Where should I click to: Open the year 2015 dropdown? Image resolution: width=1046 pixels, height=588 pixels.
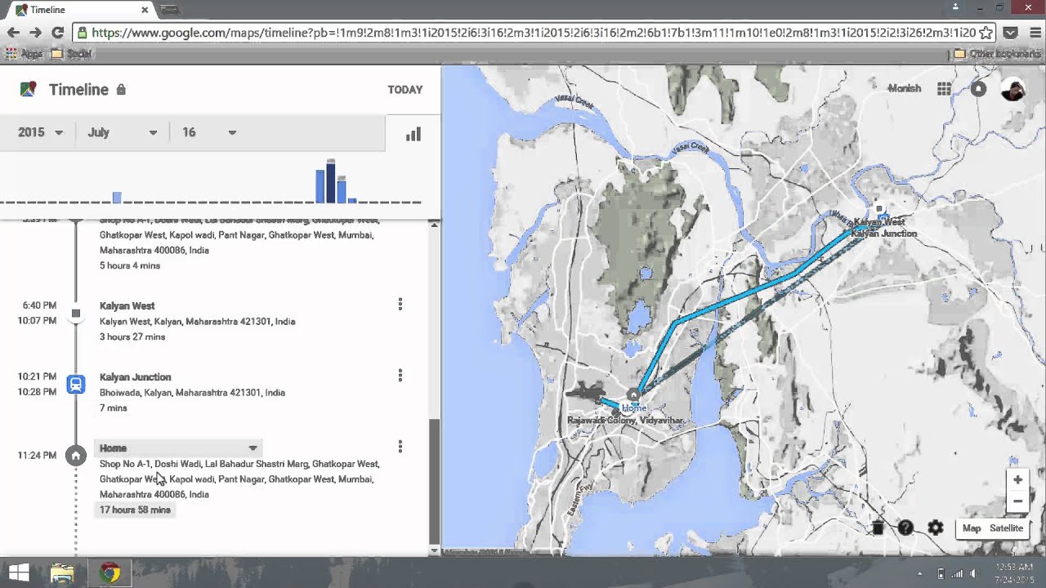point(40,132)
